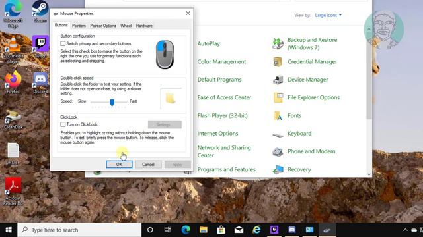Adjust double-click speed slider handle
This screenshot has width=423, height=237.
tap(112, 103)
